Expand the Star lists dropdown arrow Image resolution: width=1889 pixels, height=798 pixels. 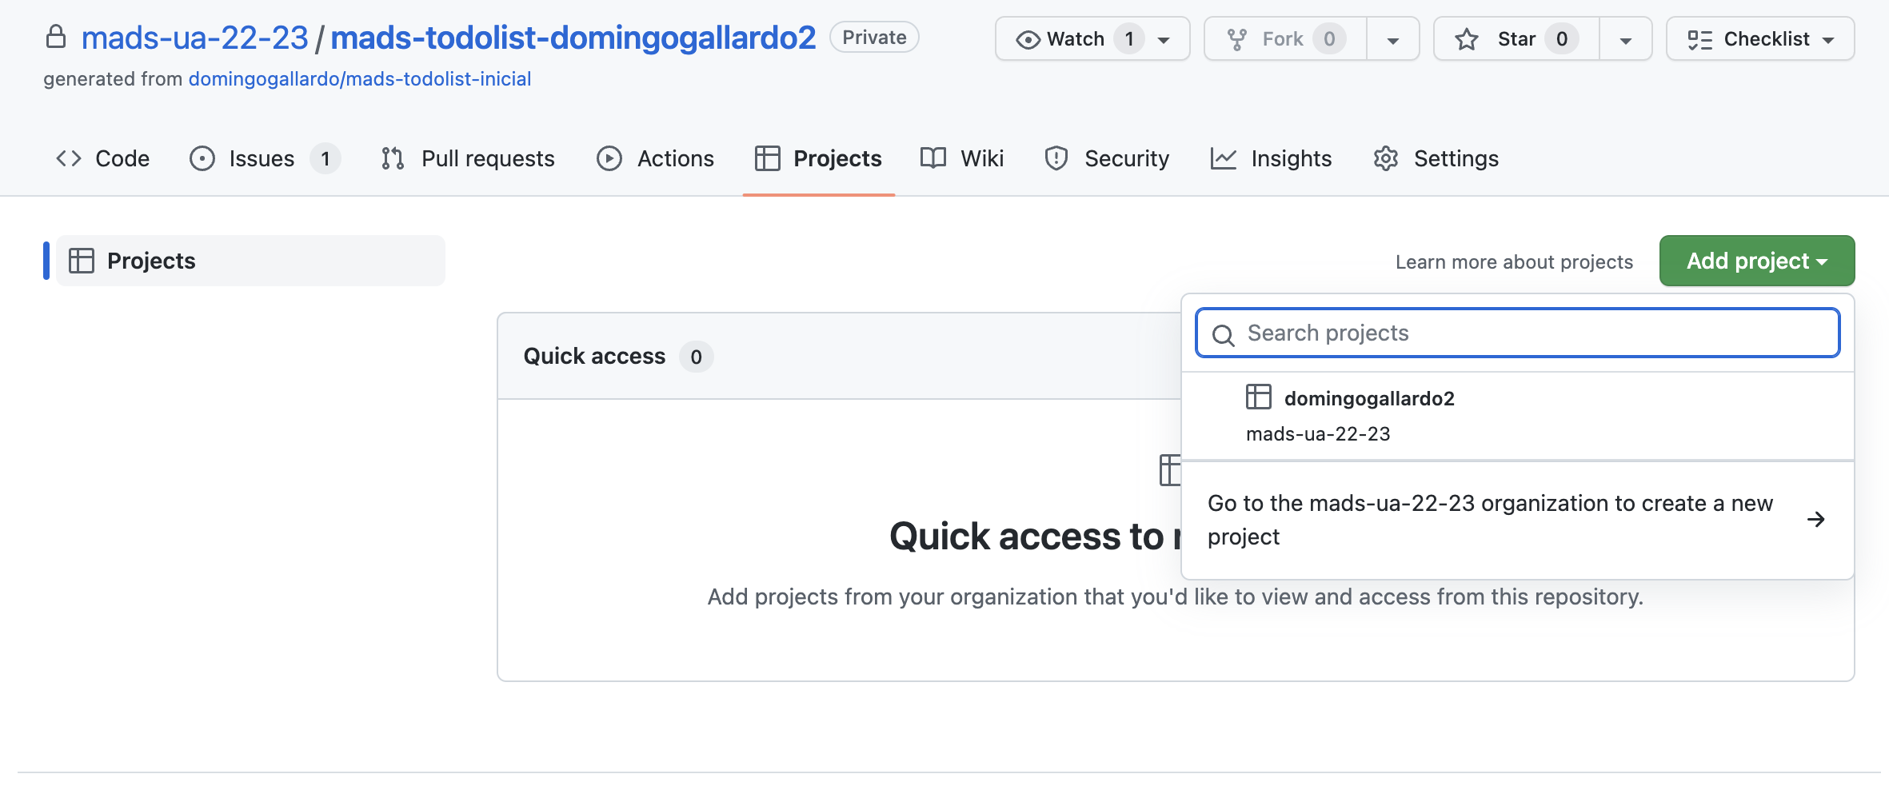click(x=1626, y=39)
